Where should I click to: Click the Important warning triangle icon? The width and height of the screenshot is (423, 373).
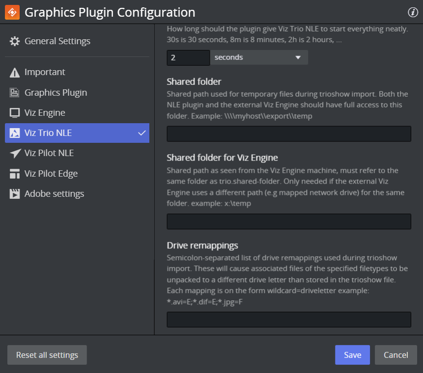[x=15, y=72]
